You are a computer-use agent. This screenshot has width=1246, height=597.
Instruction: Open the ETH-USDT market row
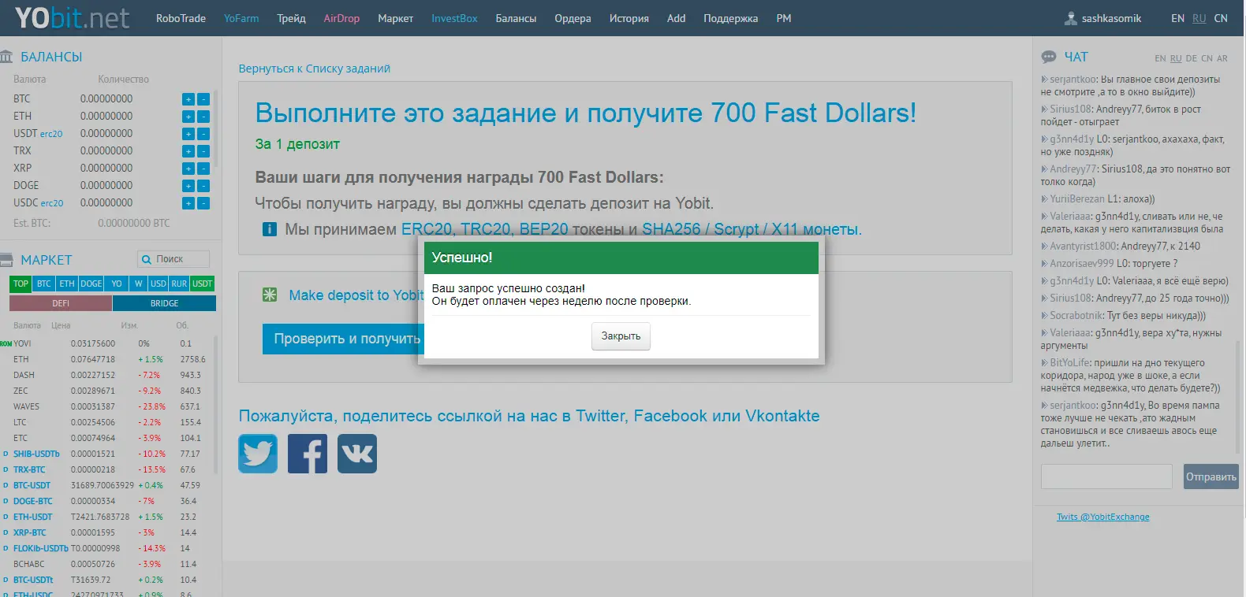(x=109, y=517)
